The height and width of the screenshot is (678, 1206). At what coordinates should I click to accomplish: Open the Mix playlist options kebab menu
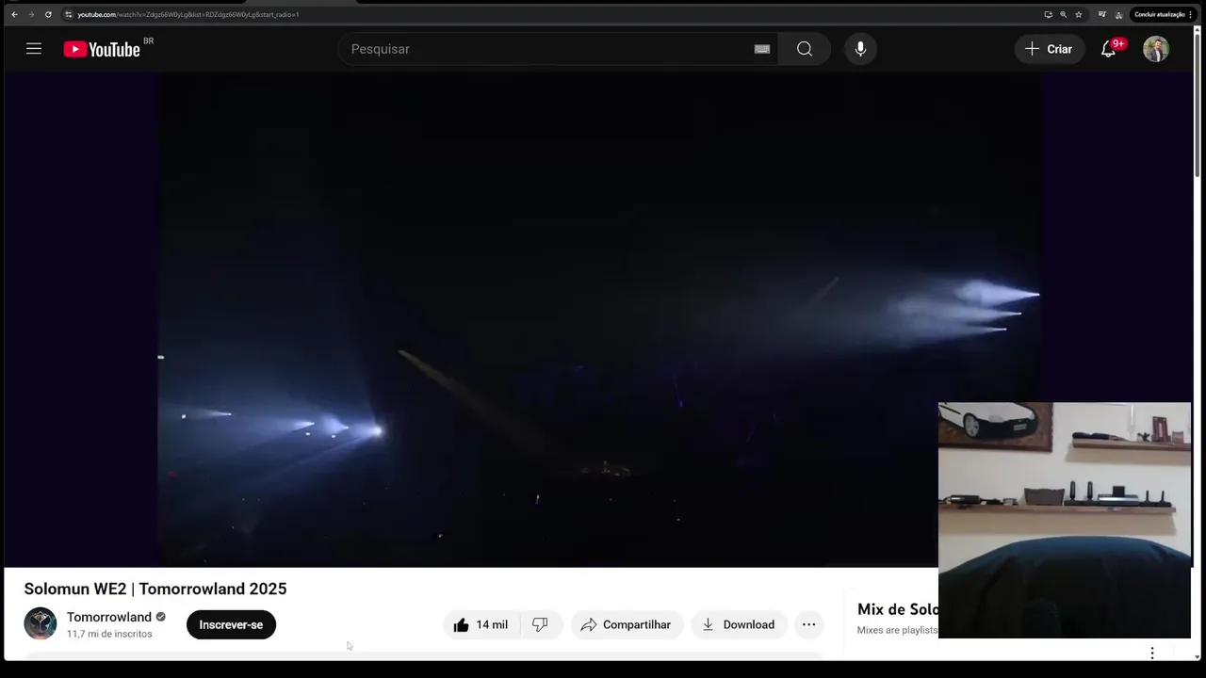click(1151, 653)
